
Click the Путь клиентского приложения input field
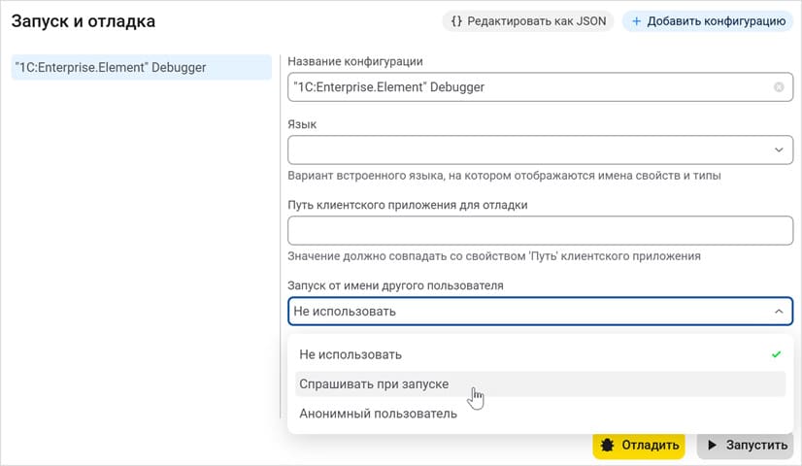[x=540, y=230]
